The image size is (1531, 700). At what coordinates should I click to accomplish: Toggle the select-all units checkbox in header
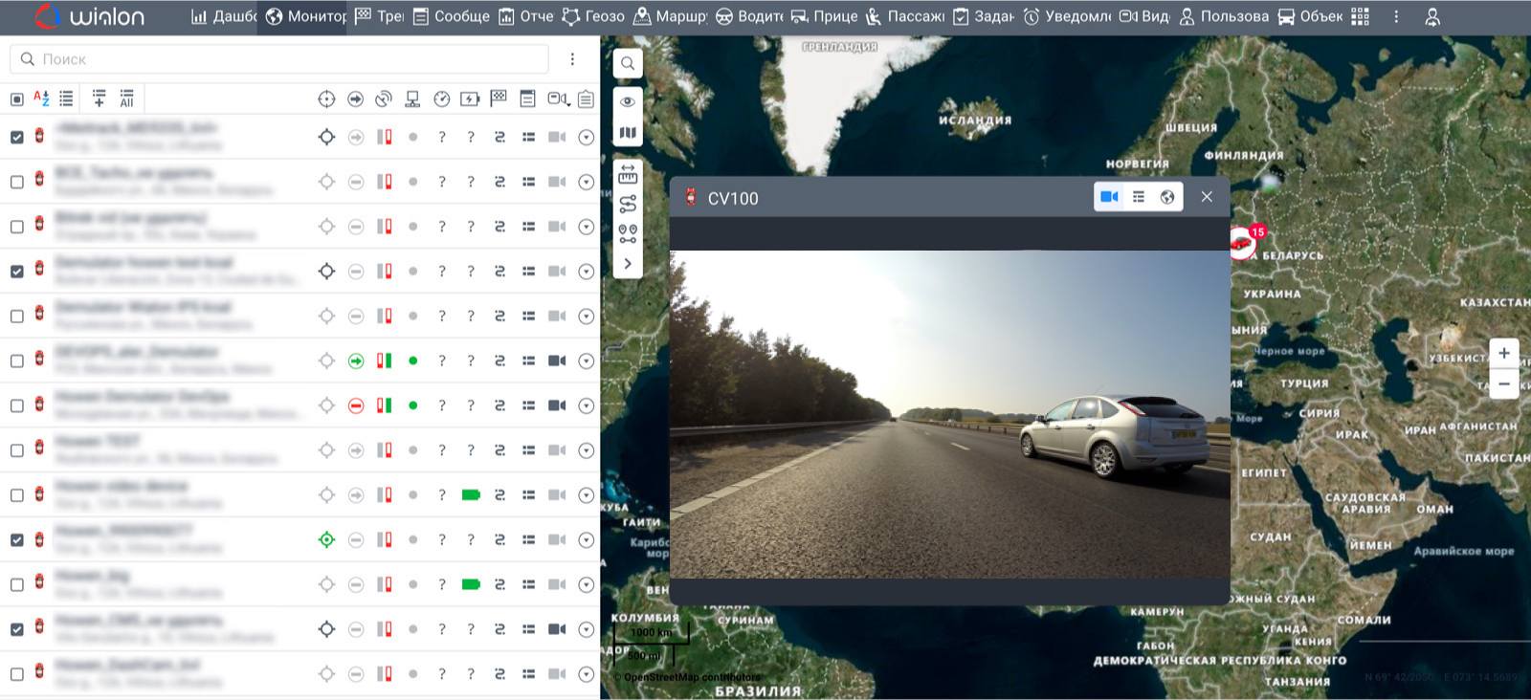pos(17,98)
